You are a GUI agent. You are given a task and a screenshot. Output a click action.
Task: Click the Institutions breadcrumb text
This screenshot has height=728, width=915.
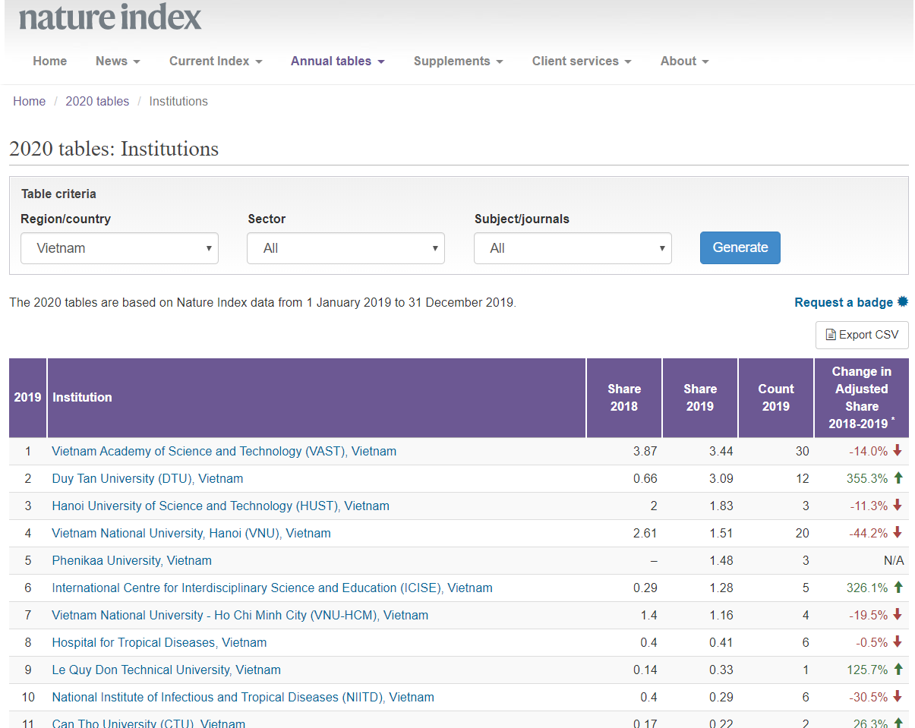(x=178, y=101)
